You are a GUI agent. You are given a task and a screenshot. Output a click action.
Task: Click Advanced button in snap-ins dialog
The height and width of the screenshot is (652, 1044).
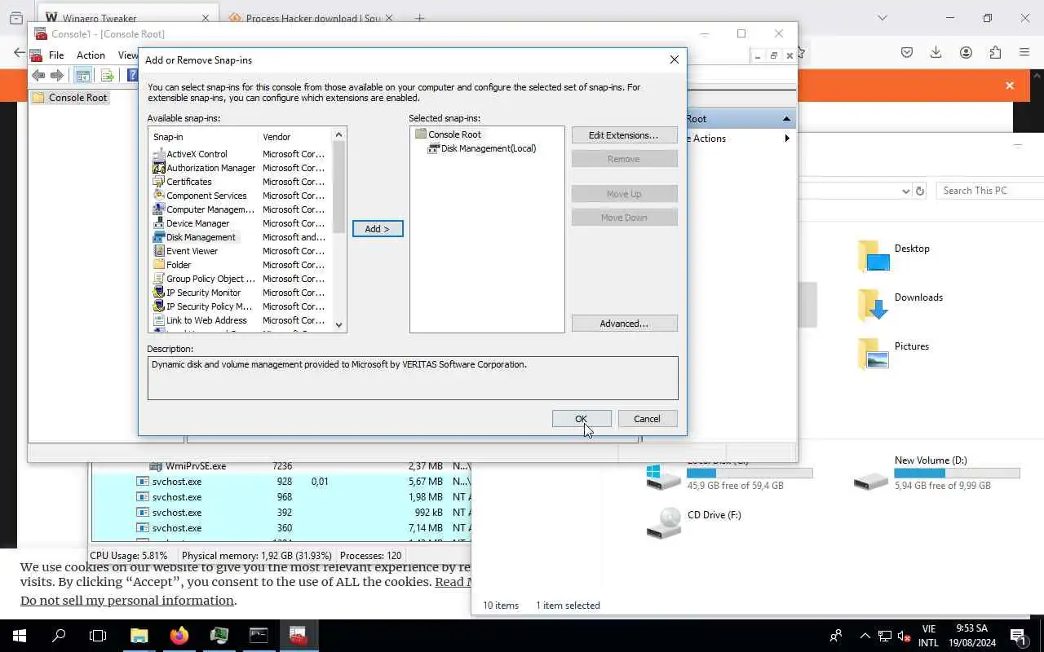pyautogui.click(x=624, y=324)
